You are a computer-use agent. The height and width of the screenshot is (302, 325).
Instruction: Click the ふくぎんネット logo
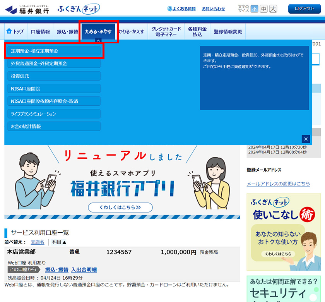(79, 9)
